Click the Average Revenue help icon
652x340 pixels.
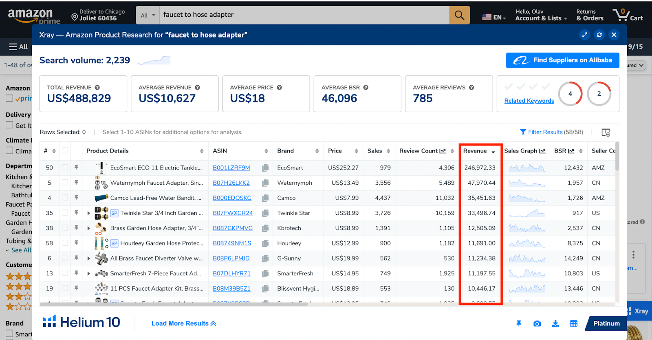(197, 87)
